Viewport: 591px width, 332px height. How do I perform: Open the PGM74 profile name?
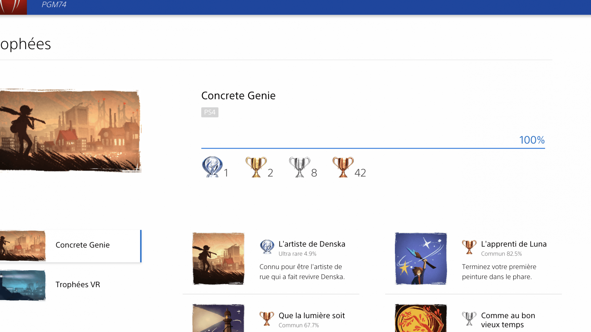coord(54,5)
